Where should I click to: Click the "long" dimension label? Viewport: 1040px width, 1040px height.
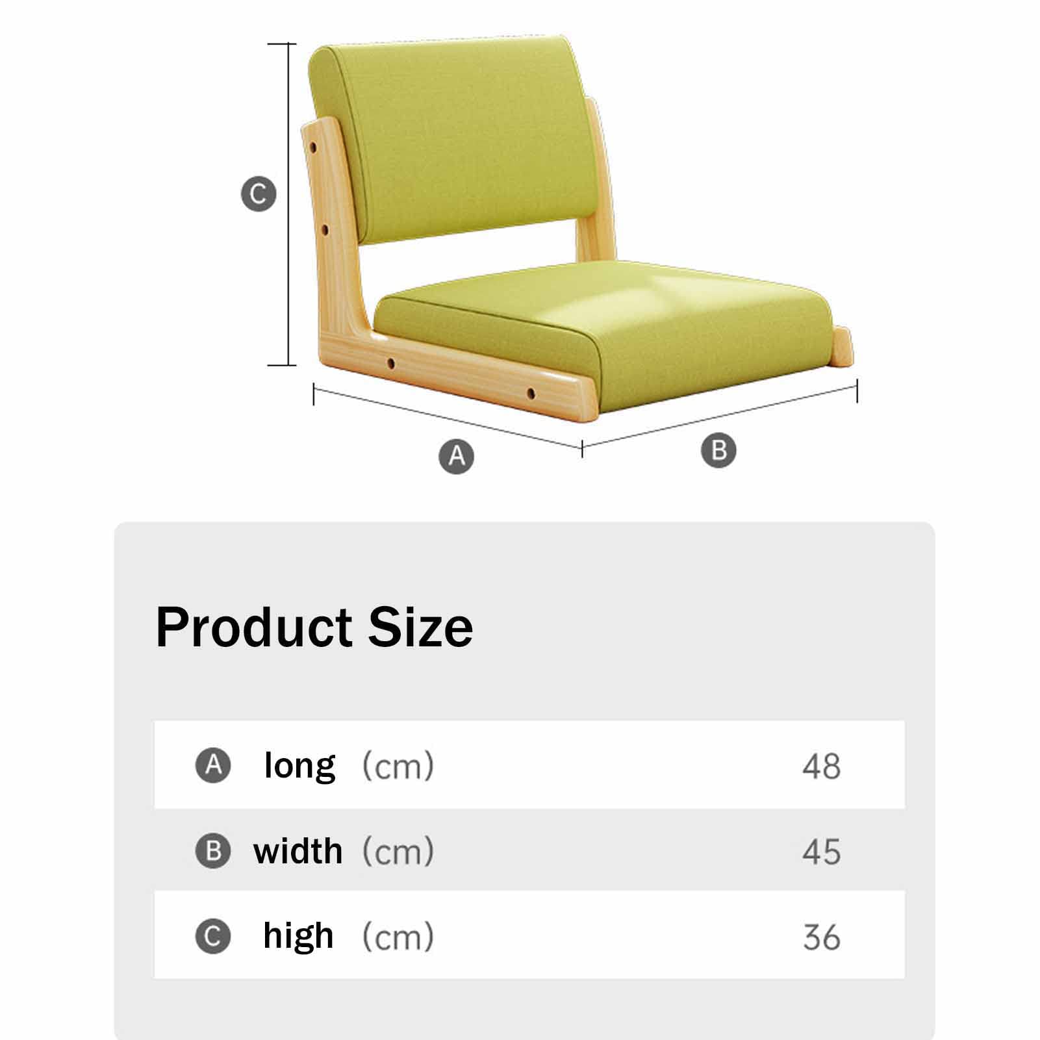point(299,765)
